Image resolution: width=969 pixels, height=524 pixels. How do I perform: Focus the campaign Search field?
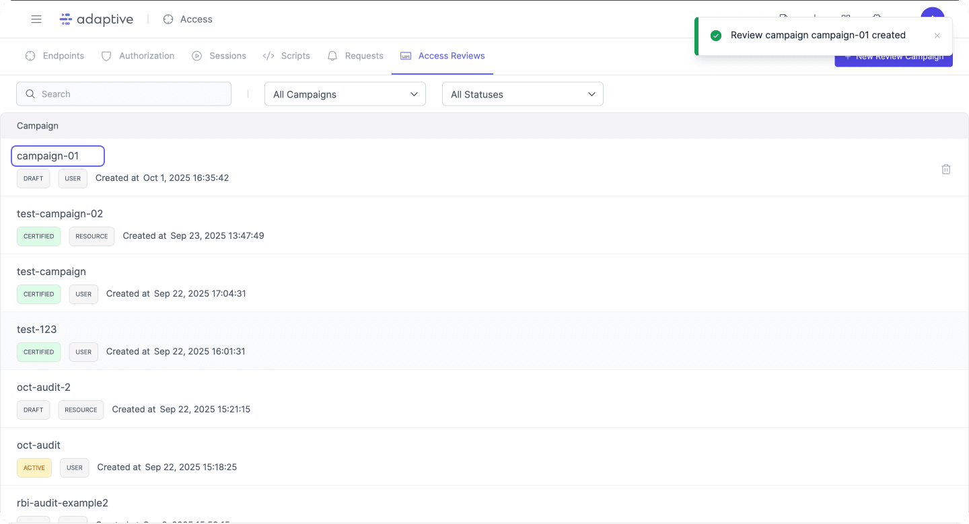tap(124, 94)
